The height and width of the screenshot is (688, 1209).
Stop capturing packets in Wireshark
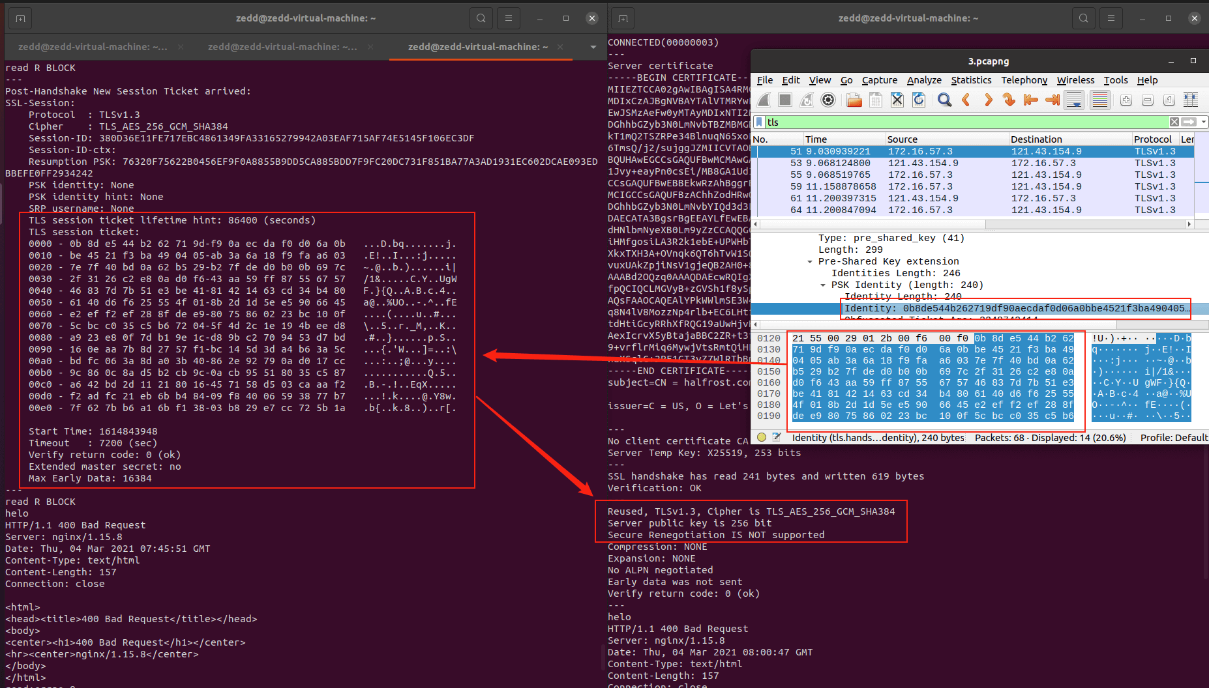click(785, 100)
